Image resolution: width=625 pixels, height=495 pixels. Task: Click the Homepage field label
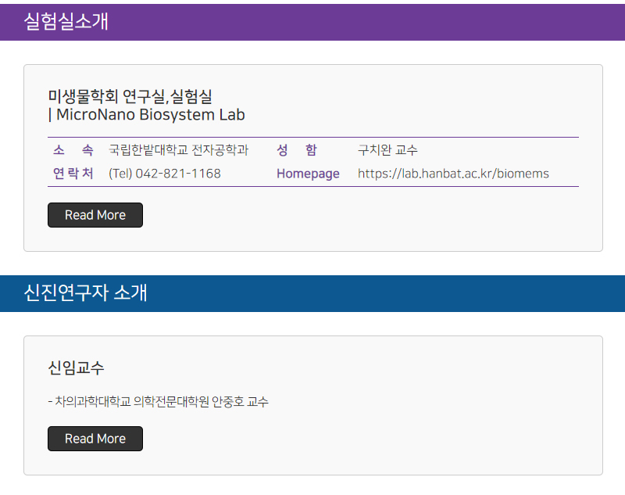308,174
